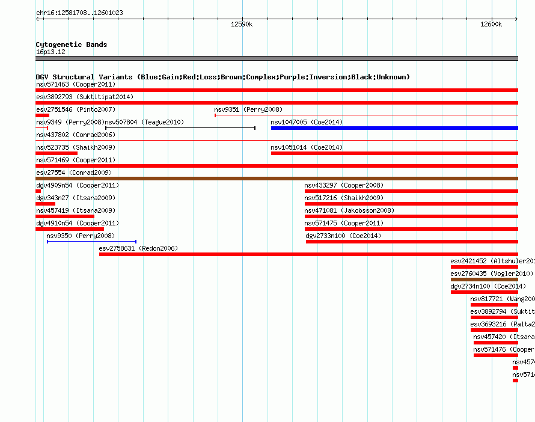Image resolution: width=535 pixels, height=422 pixels.
Task: Select the 16p13.12 band label
Action: pos(50,52)
